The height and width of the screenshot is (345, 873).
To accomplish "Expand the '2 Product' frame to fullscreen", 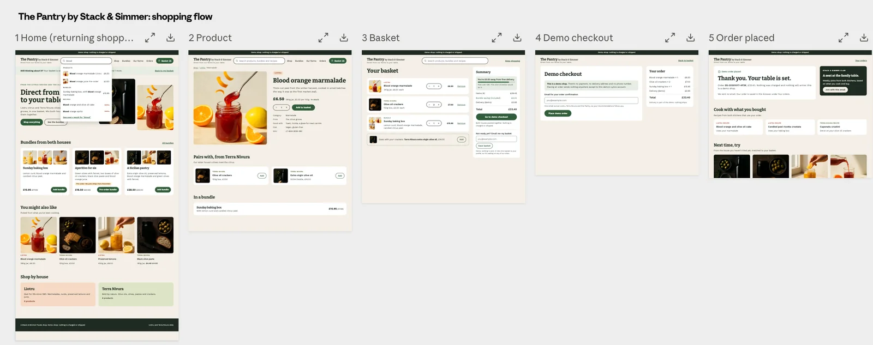I will [324, 38].
